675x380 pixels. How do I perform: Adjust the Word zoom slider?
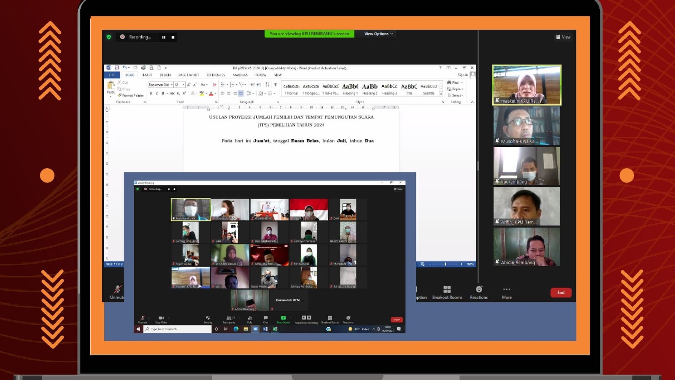click(445, 264)
